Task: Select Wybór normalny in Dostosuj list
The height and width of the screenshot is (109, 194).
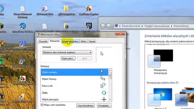Action: click(75, 72)
